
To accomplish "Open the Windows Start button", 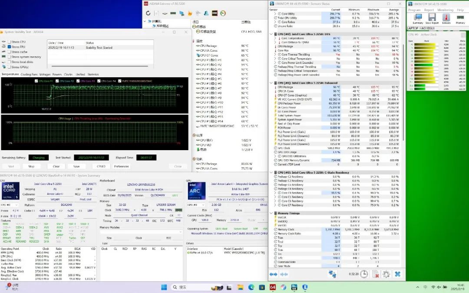I will coord(164,287).
